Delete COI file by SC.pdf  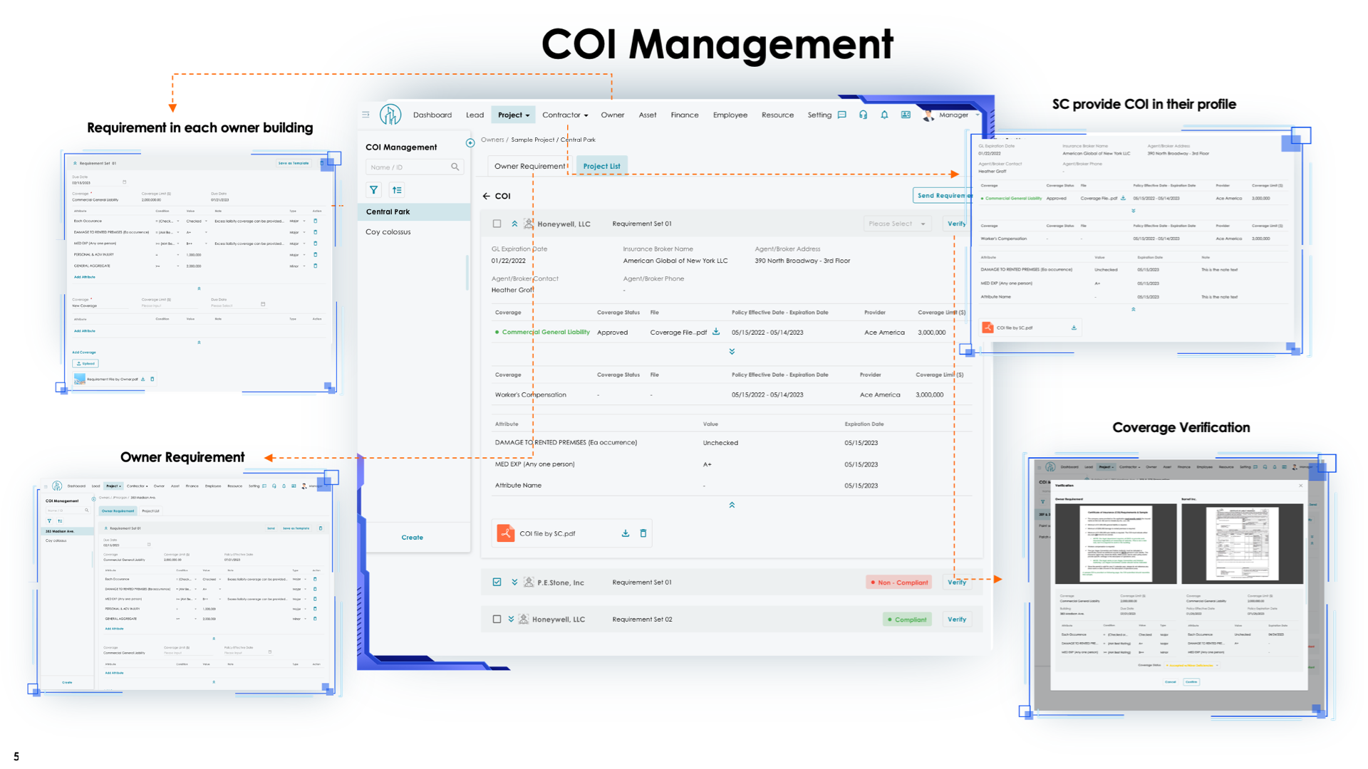(x=643, y=533)
